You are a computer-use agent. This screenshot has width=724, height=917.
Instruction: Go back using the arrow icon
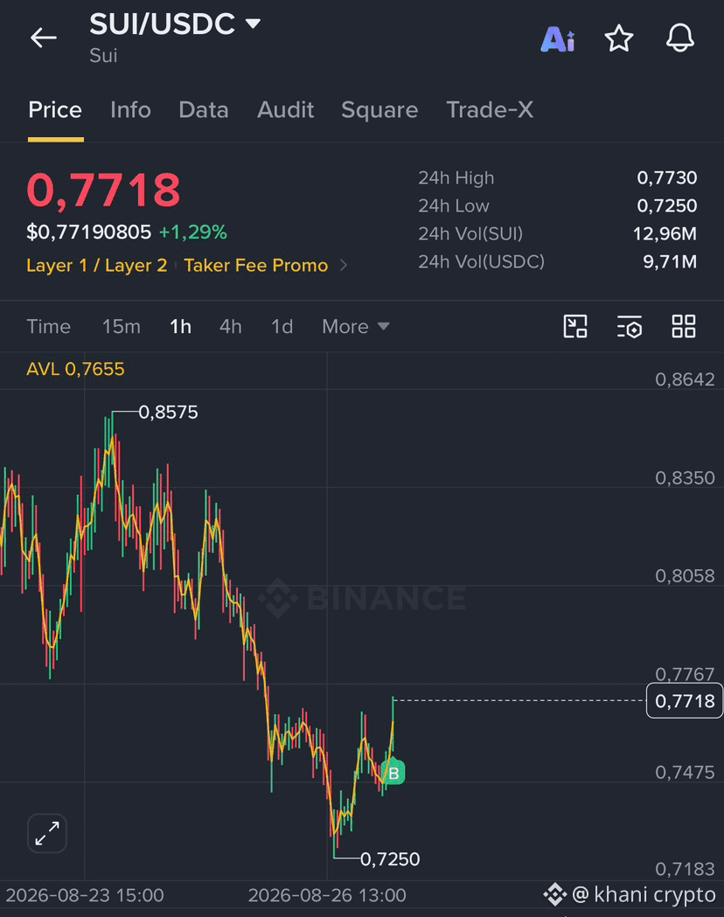point(43,38)
